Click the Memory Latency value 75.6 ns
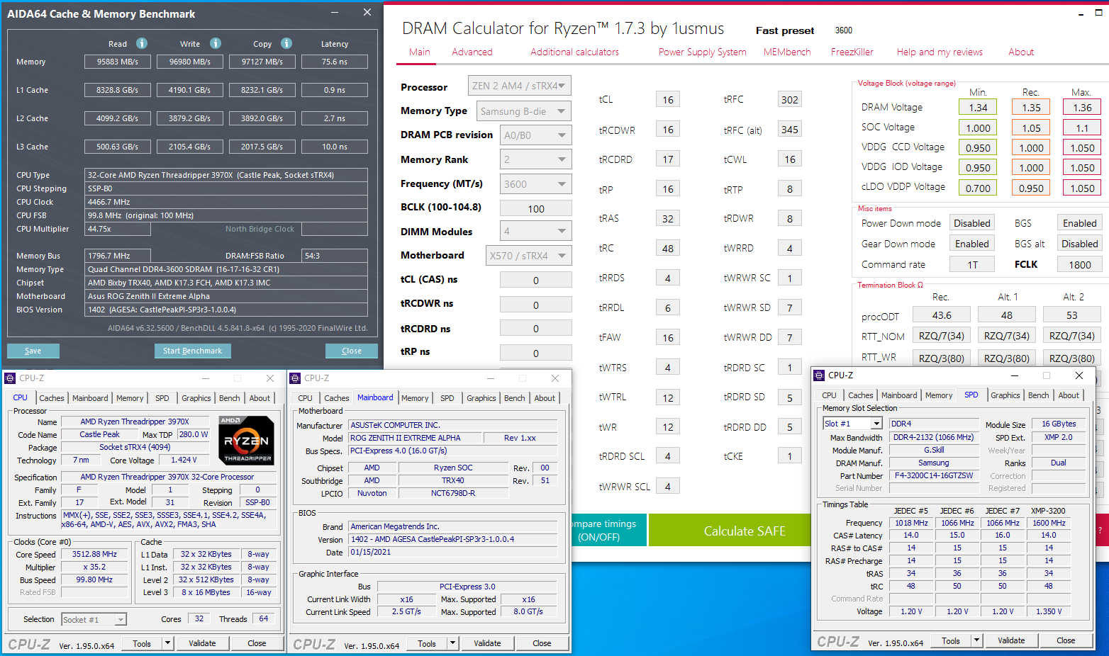 (335, 62)
